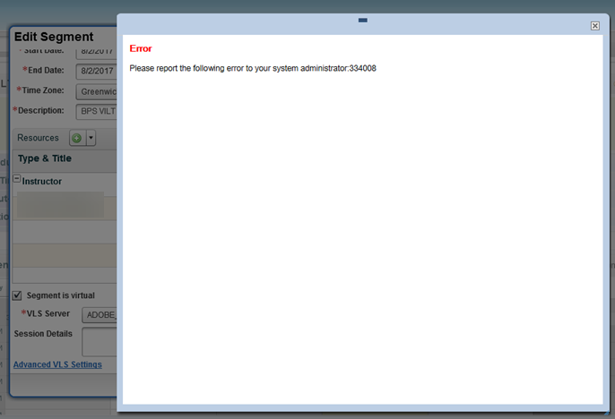Click the Time Zone field
This screenshot has height=419, width=615.
pos(97,91)
